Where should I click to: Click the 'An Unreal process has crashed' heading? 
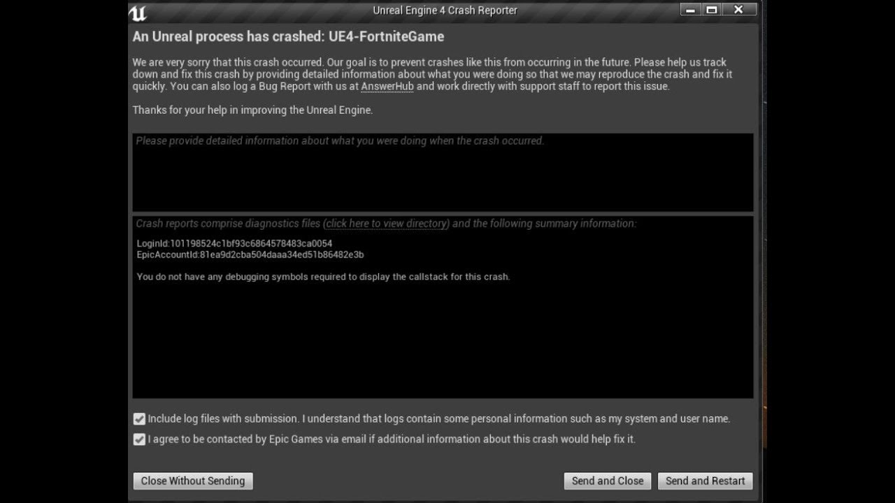(288, 36)
